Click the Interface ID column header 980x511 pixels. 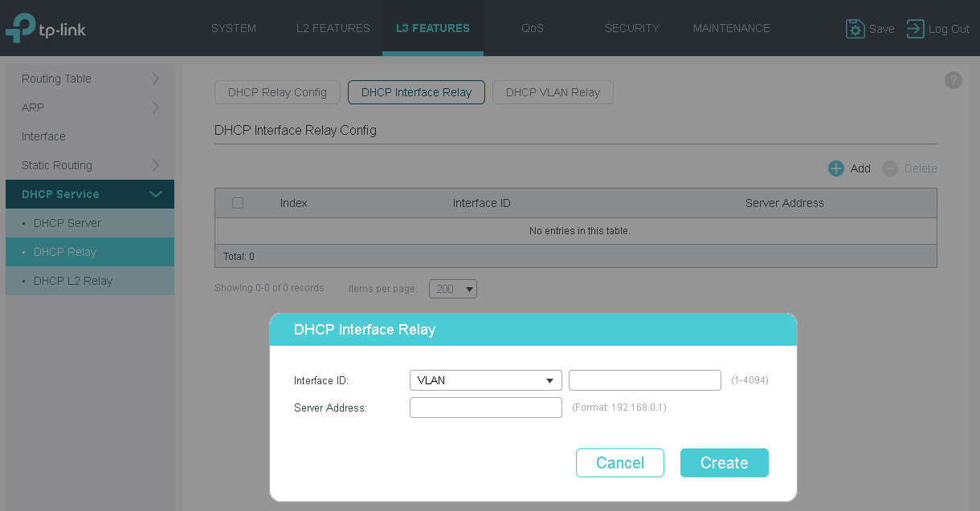click(x=482, y=203)
